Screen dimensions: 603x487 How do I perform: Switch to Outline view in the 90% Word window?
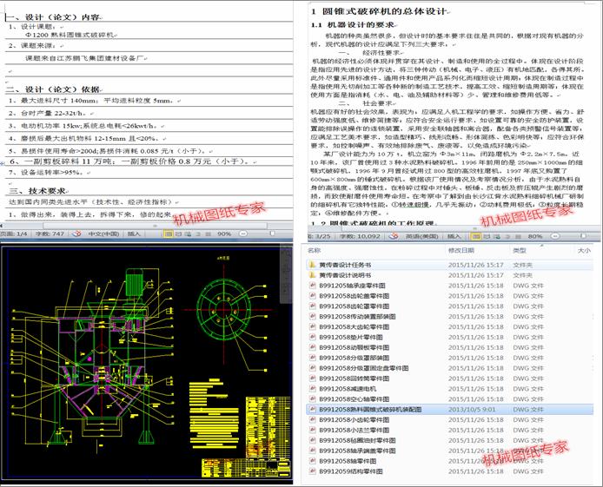click(x=198, y=234)
